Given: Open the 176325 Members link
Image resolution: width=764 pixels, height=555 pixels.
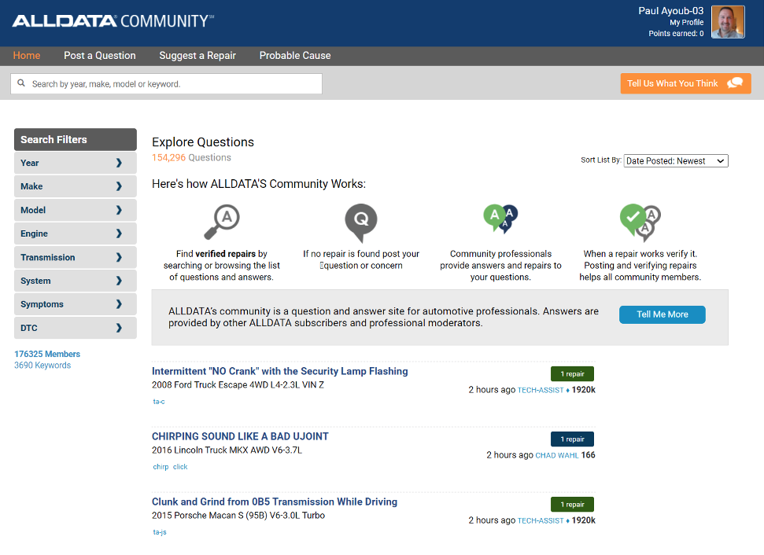Looking at the screenshot, I should click(47, 354).
